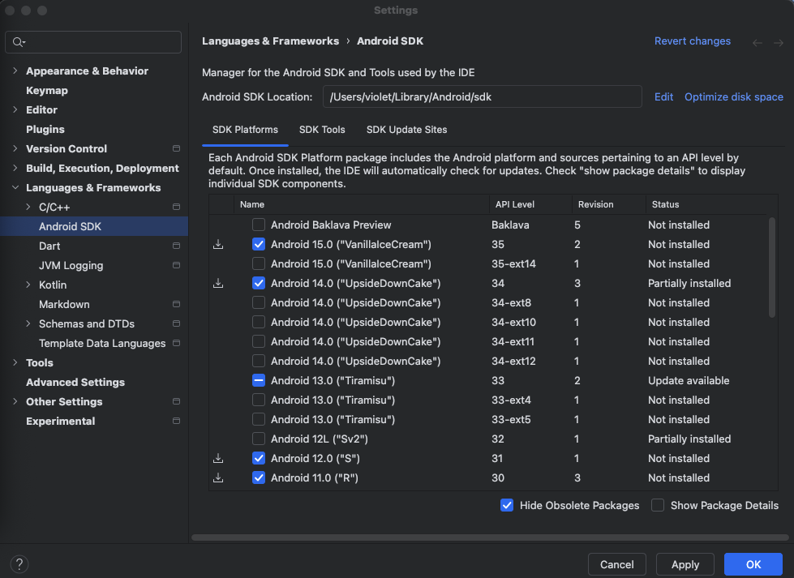Click download icon beside Android 11.0 ("R")

pyautogui.click(x=218, y=477)
